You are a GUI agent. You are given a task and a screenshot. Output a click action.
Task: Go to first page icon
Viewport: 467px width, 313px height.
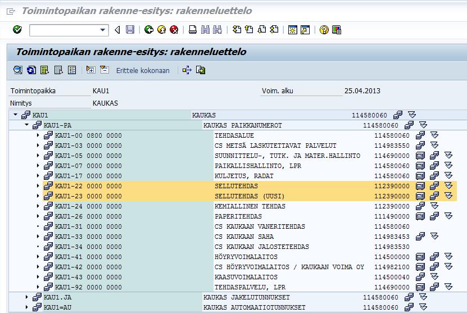237,29
